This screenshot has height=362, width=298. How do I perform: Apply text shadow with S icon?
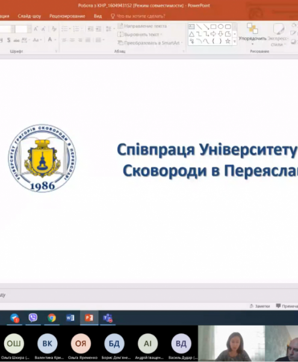click(8, 40)
